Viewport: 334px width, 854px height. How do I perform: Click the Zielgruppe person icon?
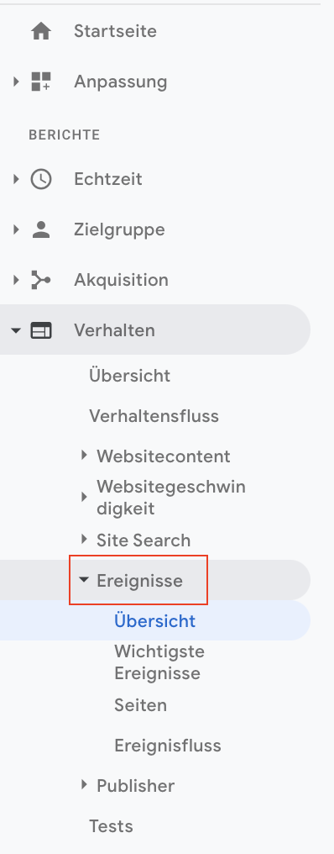(x=41, y=229)
